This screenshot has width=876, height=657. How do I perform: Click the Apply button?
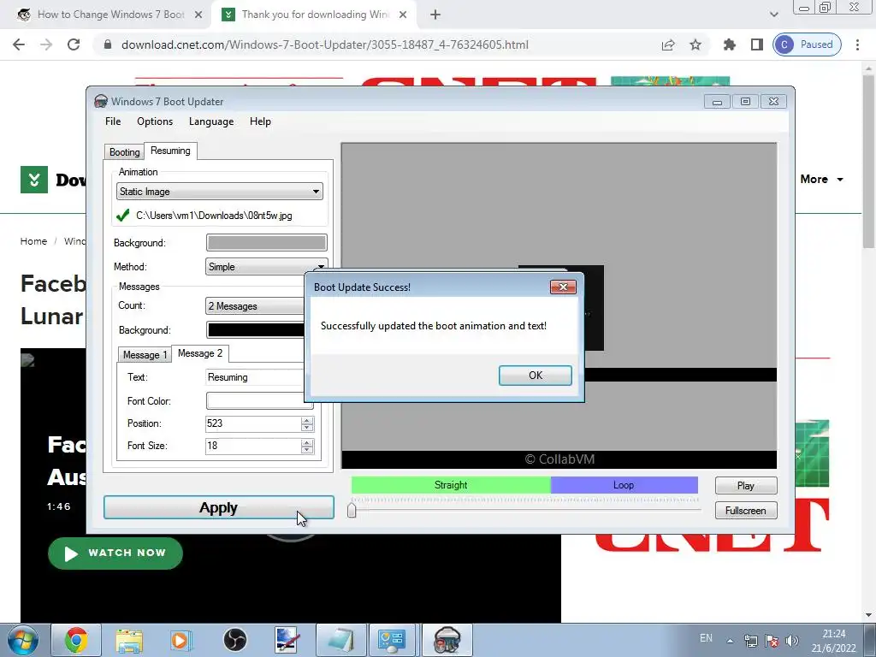click(x=218, y=507)
